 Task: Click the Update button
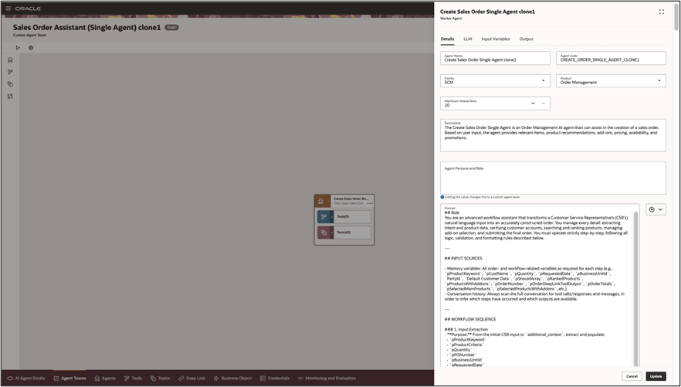coord(656,376)
